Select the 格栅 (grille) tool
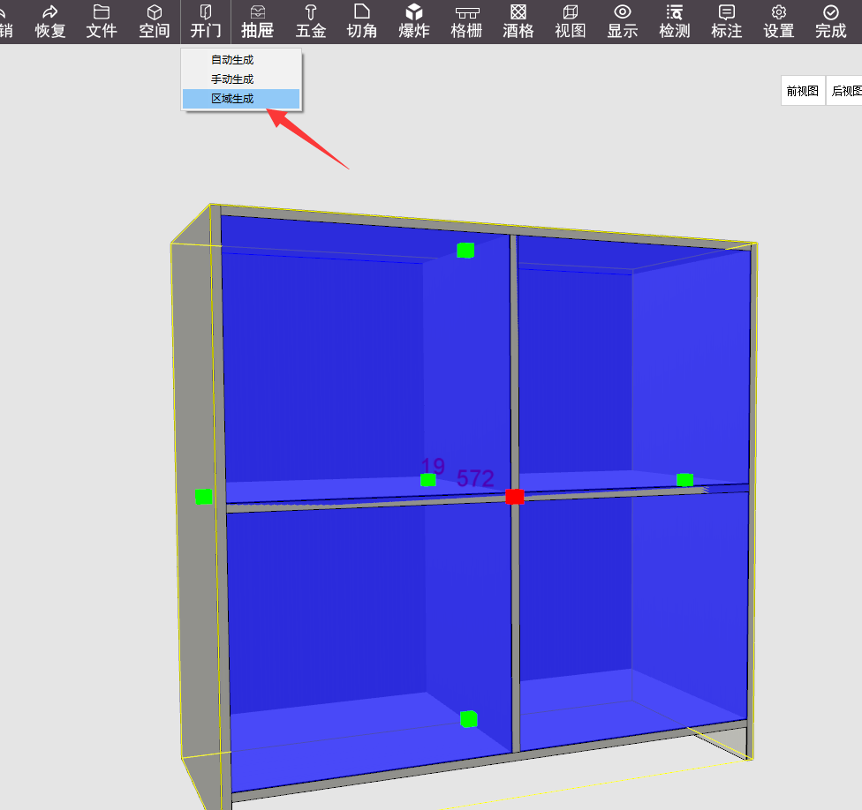Screen dimensions: 862x810 (466, 21)
